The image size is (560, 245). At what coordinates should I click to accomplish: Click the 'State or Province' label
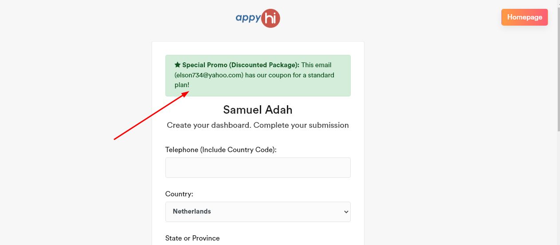192,238
